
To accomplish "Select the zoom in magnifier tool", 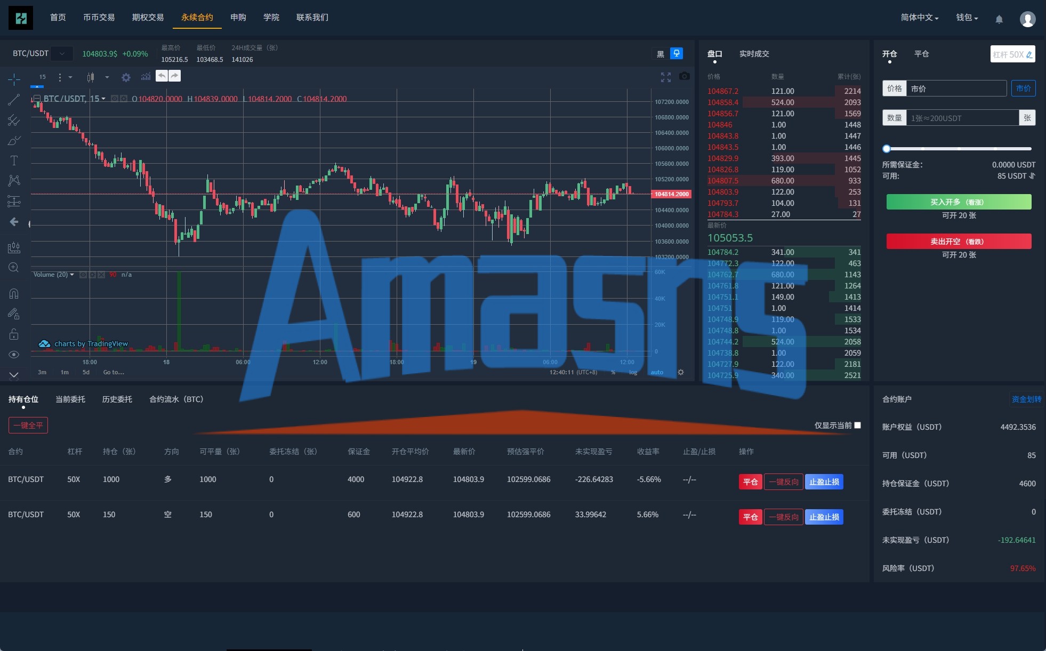I will (x=14, y=268).
